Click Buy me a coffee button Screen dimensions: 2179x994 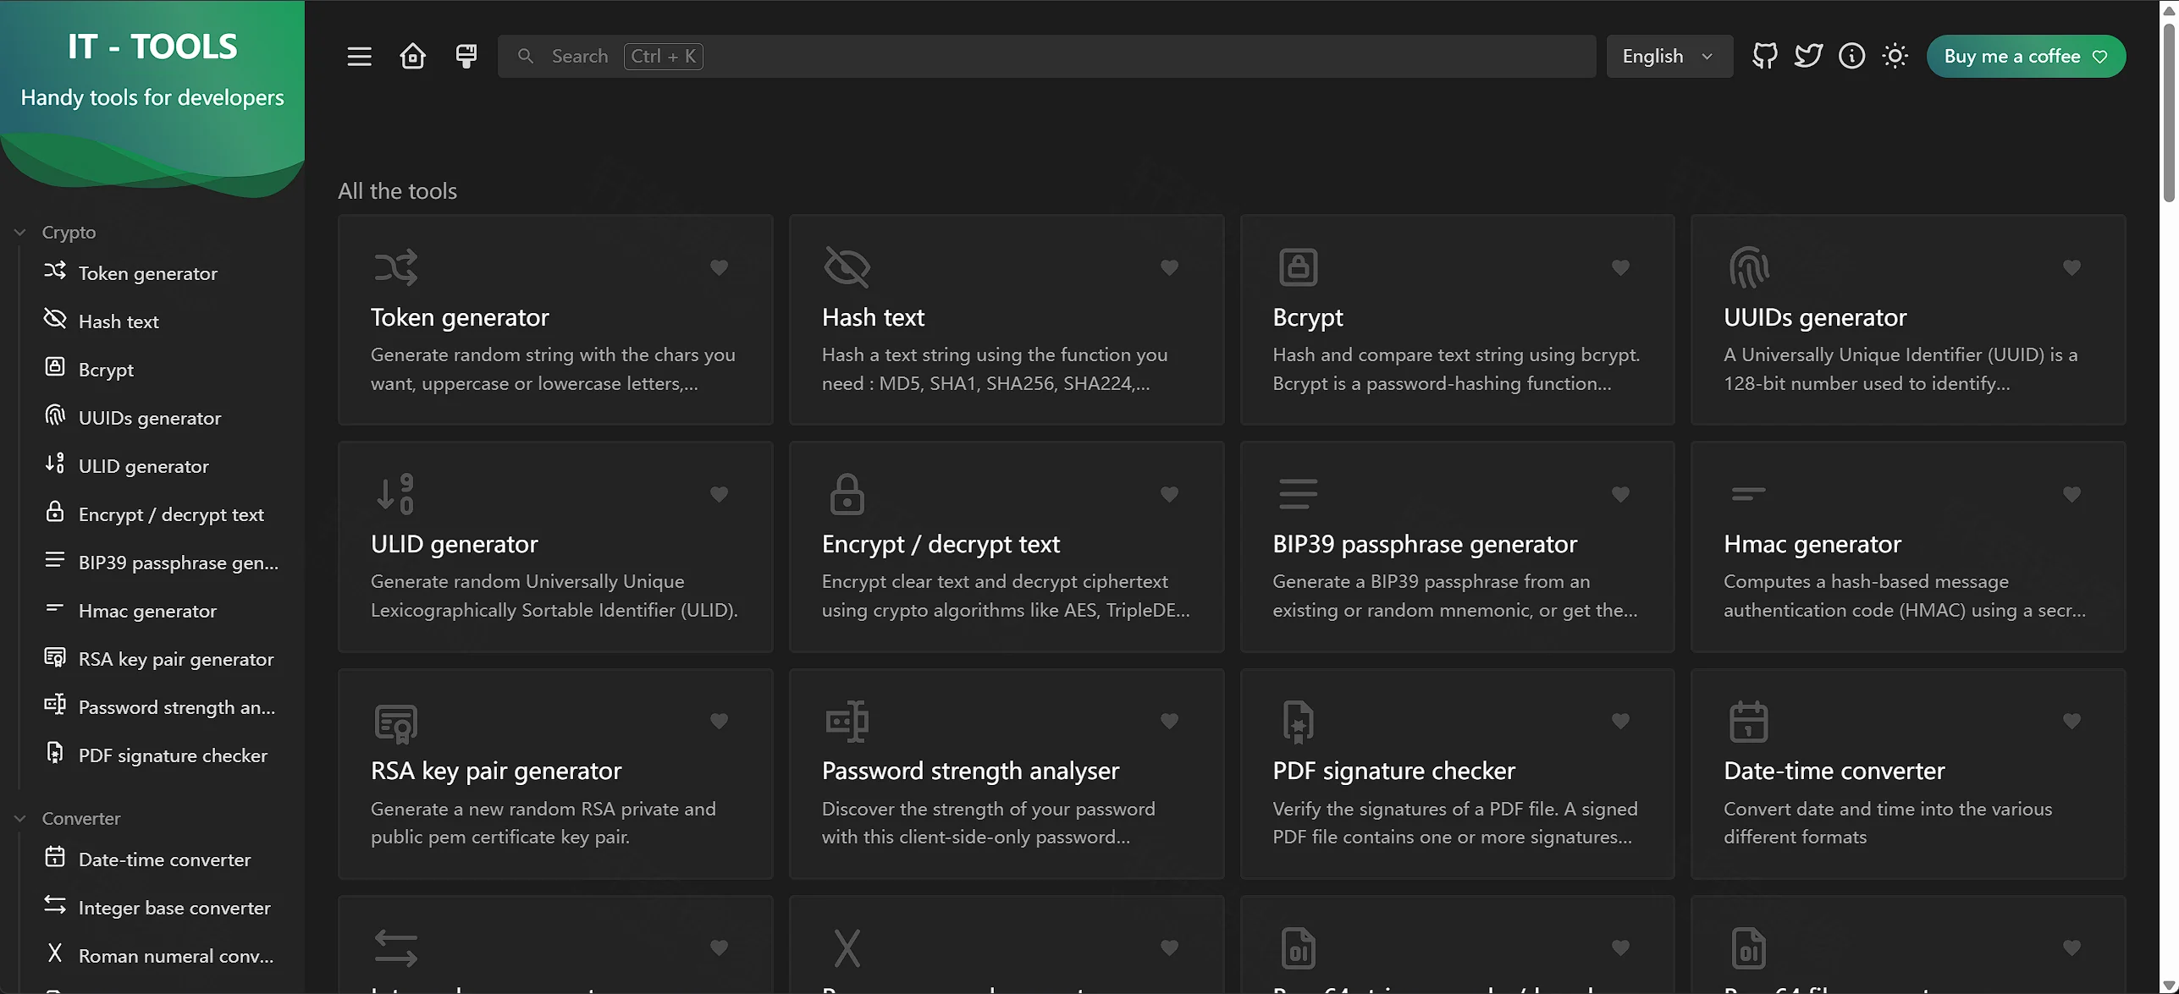click(2026, 56)
